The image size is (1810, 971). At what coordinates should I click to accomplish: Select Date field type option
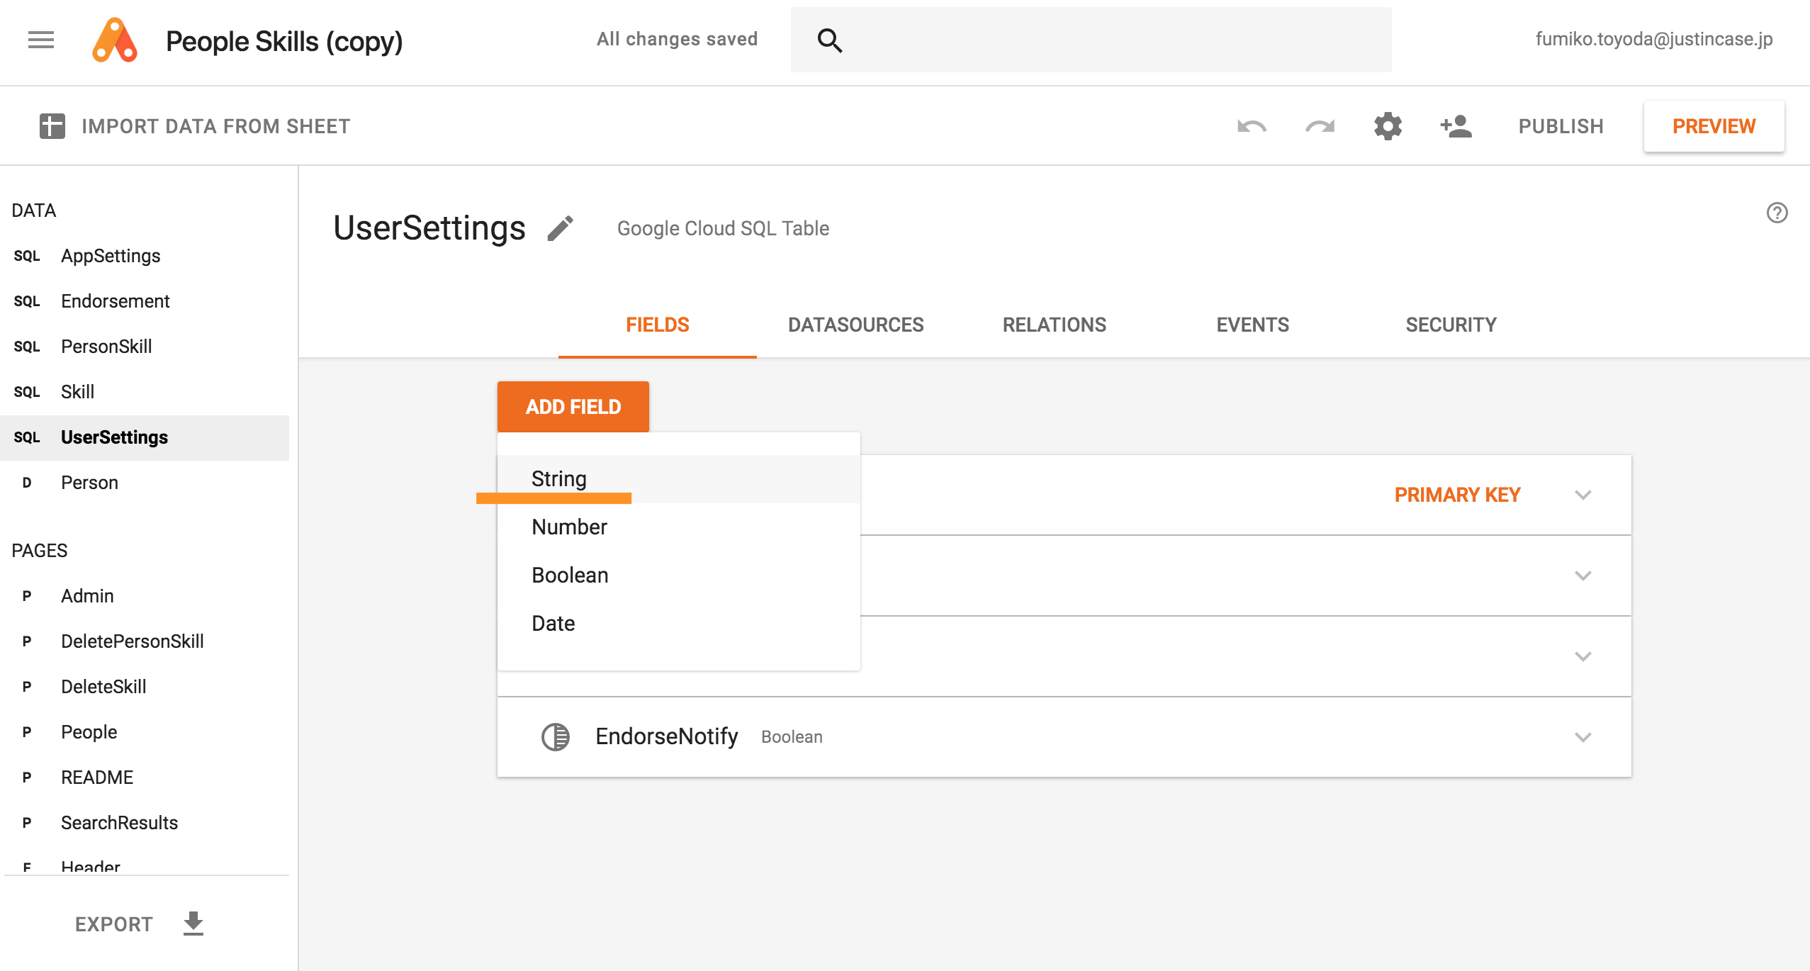click(553, 623)
